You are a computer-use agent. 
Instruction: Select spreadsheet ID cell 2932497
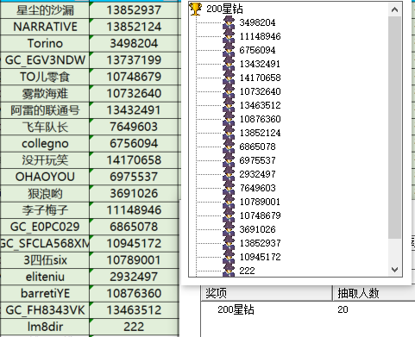[x=134, y=277]
